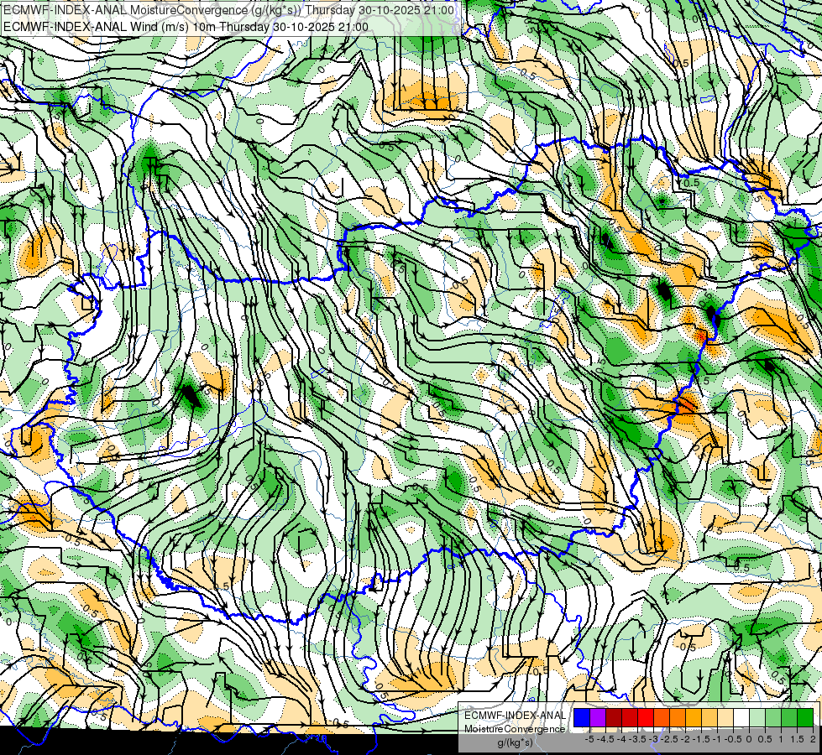The width and height of the screenshot is (822, 755).
Task: Click the MoistureConvergence title line at top
Action: 231,10
